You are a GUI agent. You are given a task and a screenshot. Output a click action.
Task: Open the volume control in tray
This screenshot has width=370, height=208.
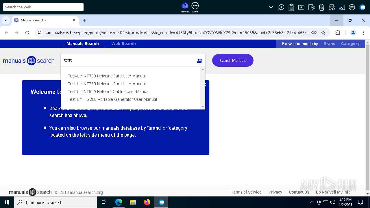(333, 202)
